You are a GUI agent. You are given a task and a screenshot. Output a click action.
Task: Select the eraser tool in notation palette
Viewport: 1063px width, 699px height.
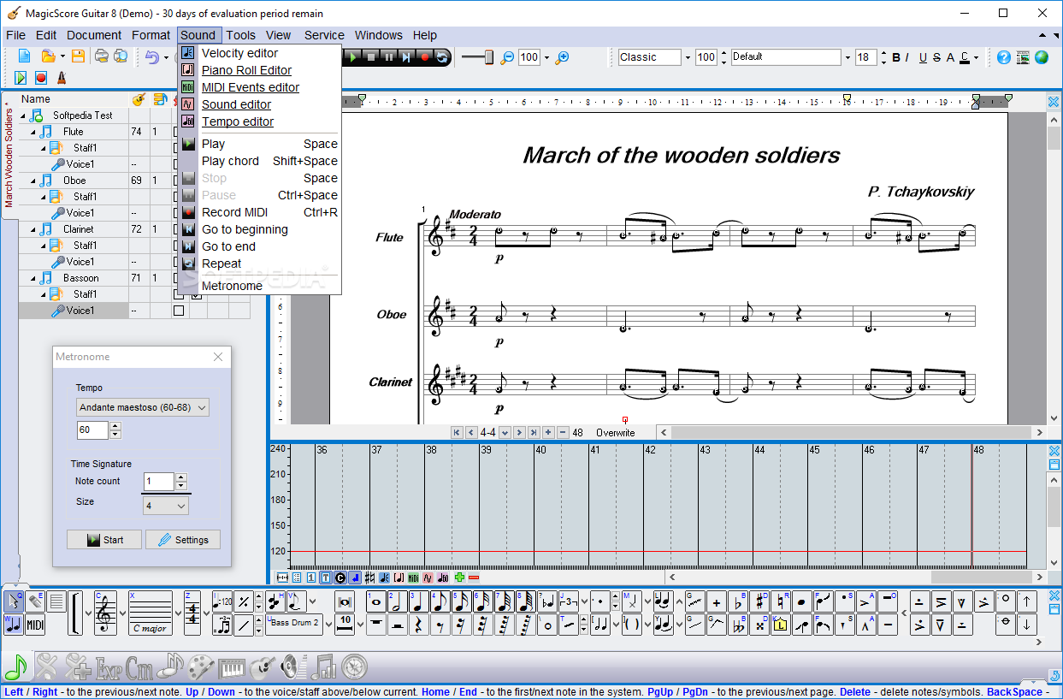(x=35, y=601)
